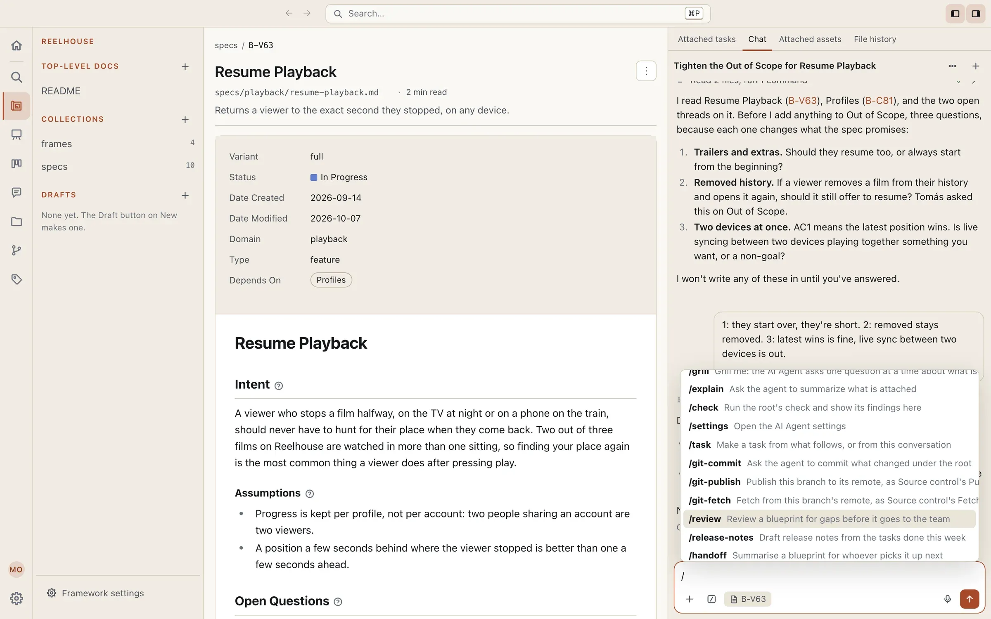Open chat thread more options ellipsis

pos(952,66)
